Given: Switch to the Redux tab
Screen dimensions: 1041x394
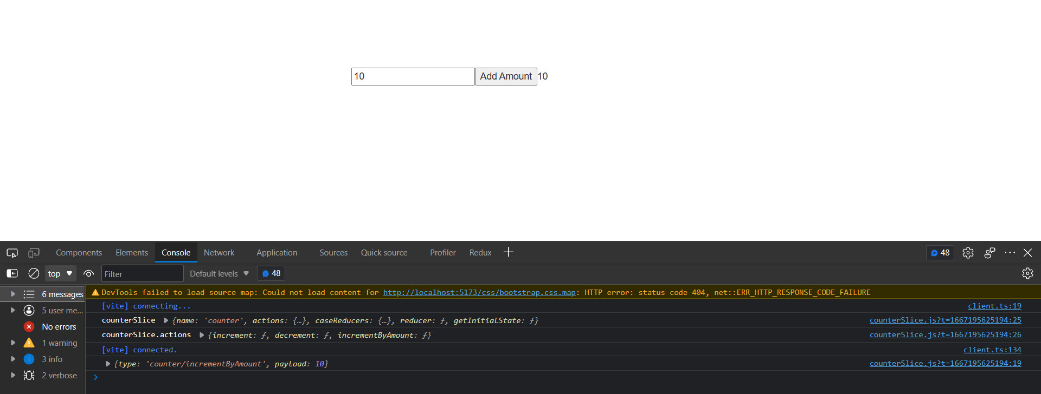Looking at the screenshot, I should pos(480,253).
